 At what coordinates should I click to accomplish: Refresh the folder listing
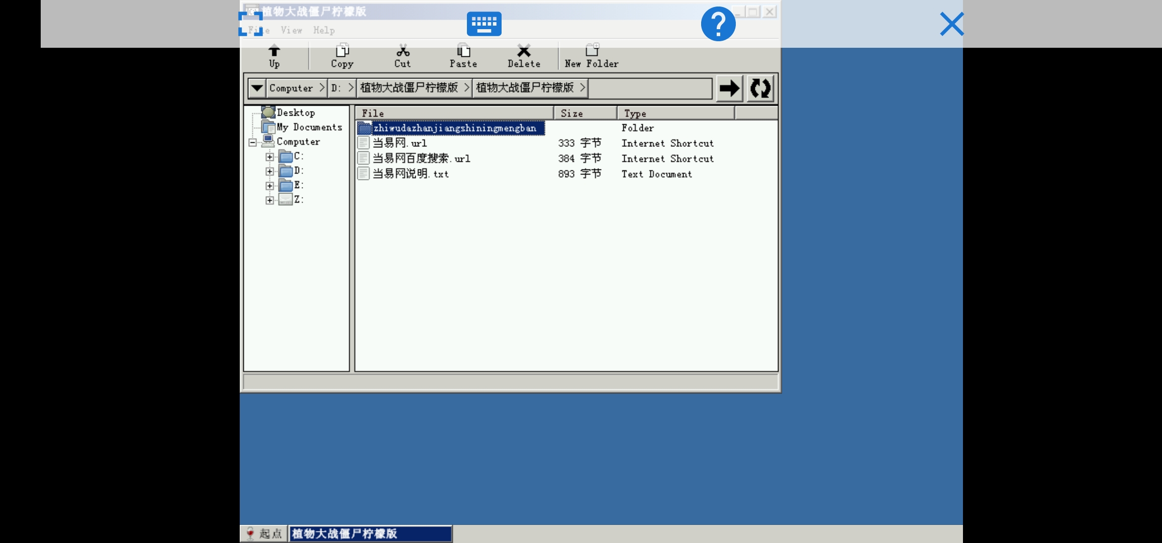(x=760, y=88)
